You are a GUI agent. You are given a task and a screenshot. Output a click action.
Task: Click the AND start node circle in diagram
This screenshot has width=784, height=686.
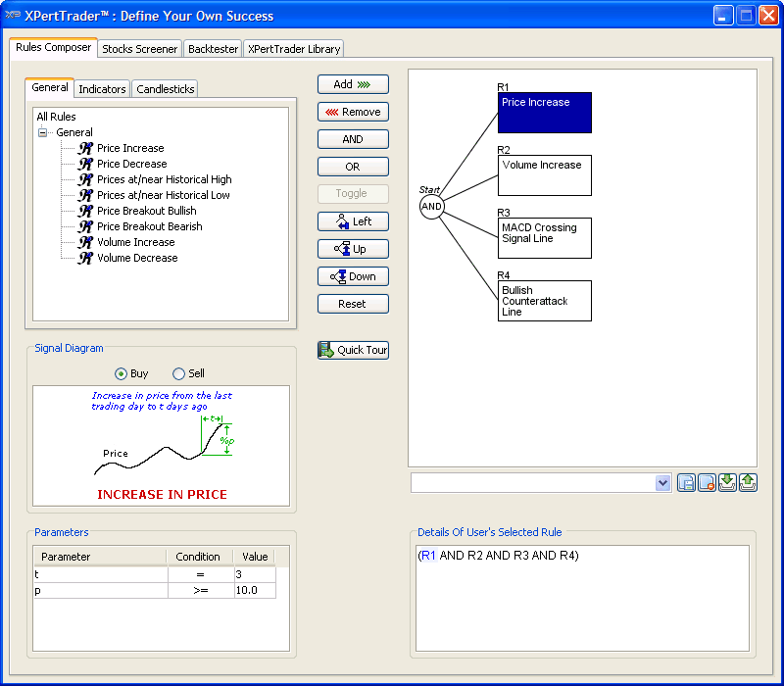pos(431,206)
